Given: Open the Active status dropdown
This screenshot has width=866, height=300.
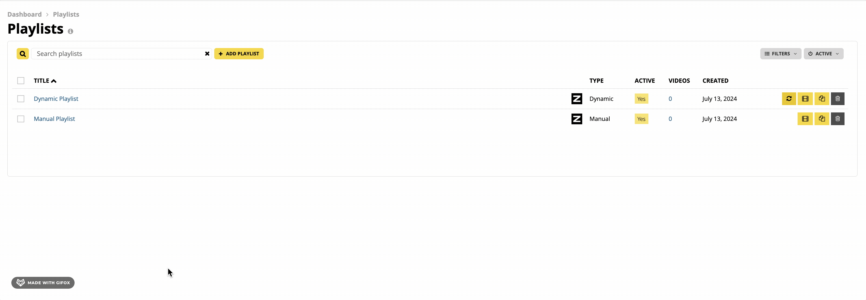Looking at the screenshot, I should pos(823,54).
